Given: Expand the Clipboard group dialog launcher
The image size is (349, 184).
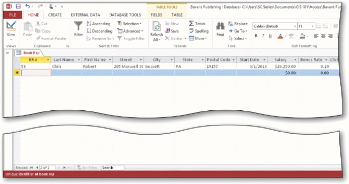Looking at the screenshot, I should click(x=67, y=46).
